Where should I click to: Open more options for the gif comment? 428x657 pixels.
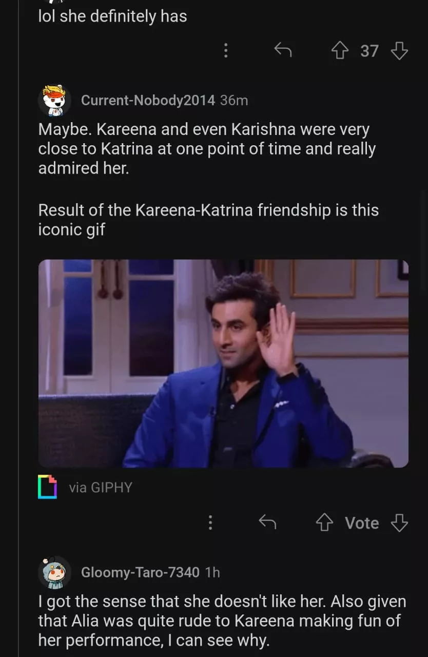[210, 523]
